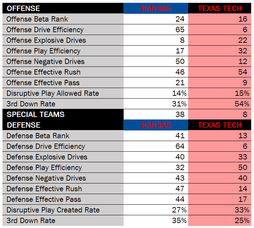Click the SPECIAL TEAMS row label
The image size is (254, 228).
36,115
